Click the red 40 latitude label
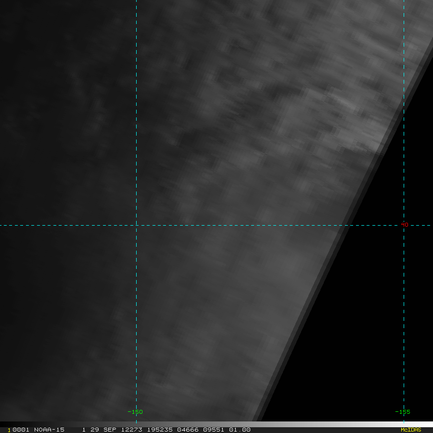The width and height of the screenshot is (433, 433). pyautogui.click(x=405, y=225)
